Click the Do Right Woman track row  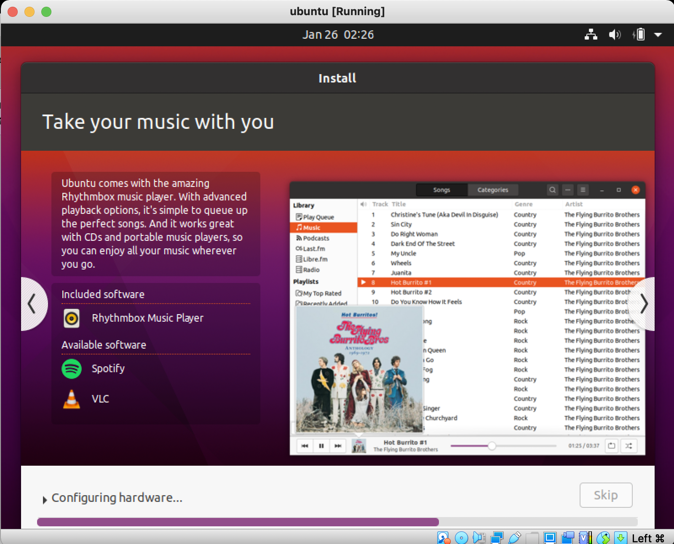[x=501, y=234]
